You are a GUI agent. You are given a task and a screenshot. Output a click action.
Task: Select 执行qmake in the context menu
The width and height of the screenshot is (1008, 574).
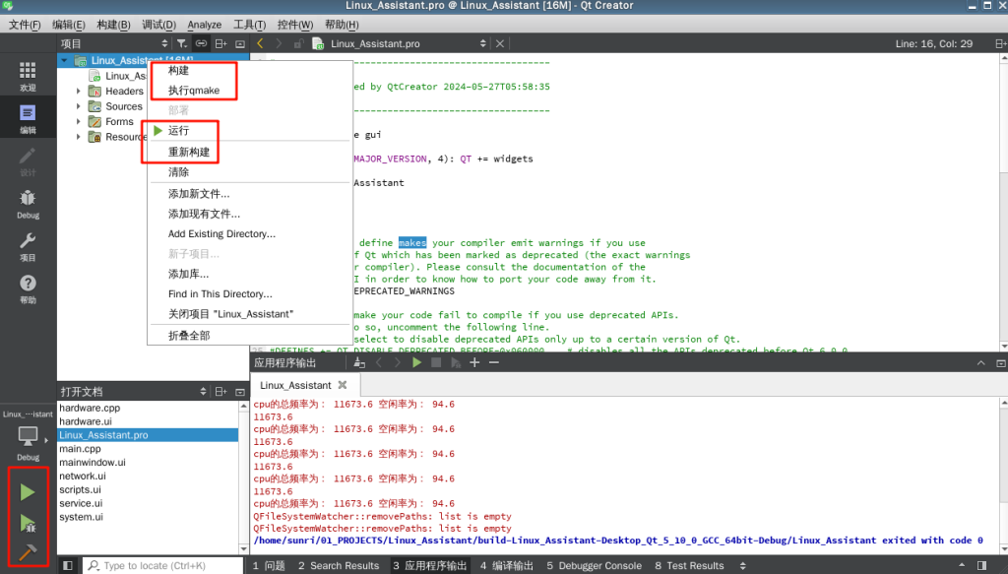[193, 91]
